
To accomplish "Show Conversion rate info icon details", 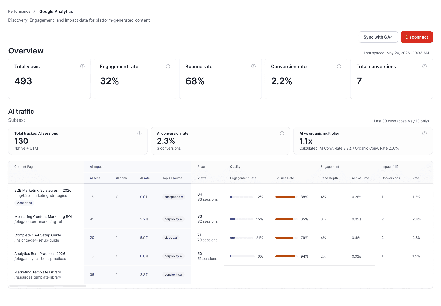I will click(339, 66).
